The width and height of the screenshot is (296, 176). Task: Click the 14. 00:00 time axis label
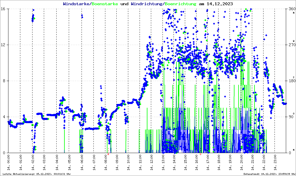click(x=9, y=163)
